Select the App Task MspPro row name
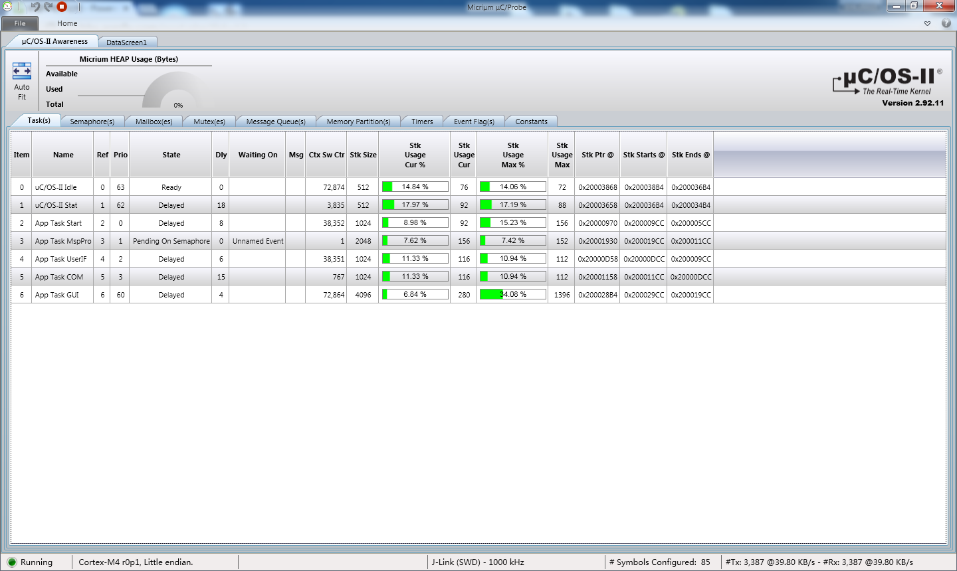 tap(63, 241)
